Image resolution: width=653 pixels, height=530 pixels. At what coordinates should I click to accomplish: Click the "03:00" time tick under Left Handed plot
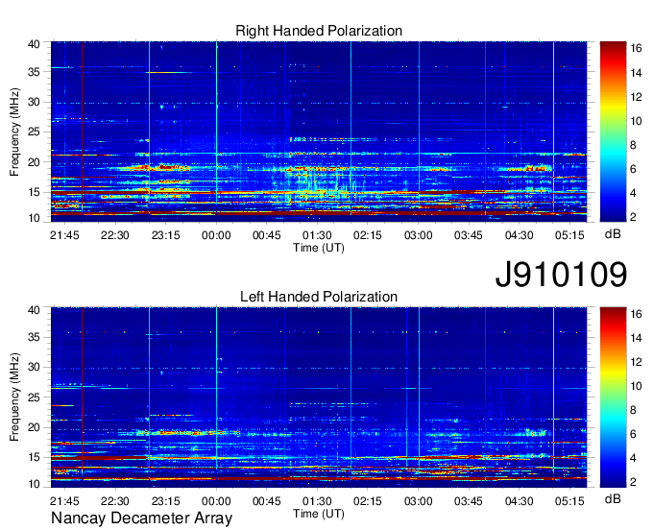[418, 501]
